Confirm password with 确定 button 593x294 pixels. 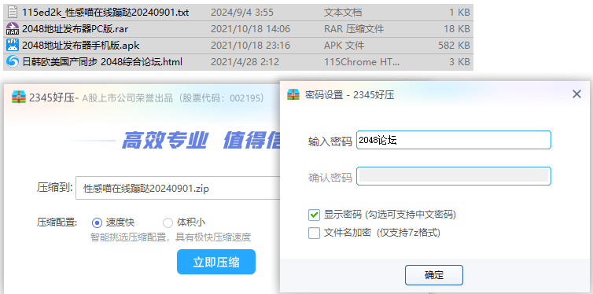pos(434,275)
